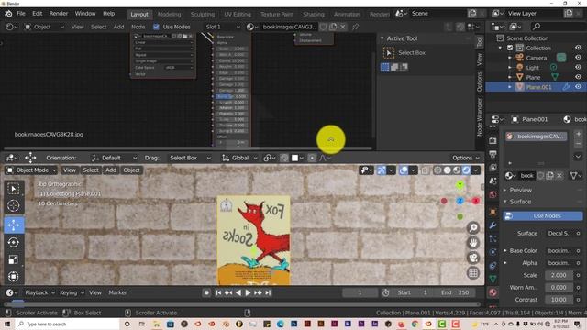Click the auto keying record button in timeline
The height and width of the screenshot is (330, 587).
[x=206, y=292]
